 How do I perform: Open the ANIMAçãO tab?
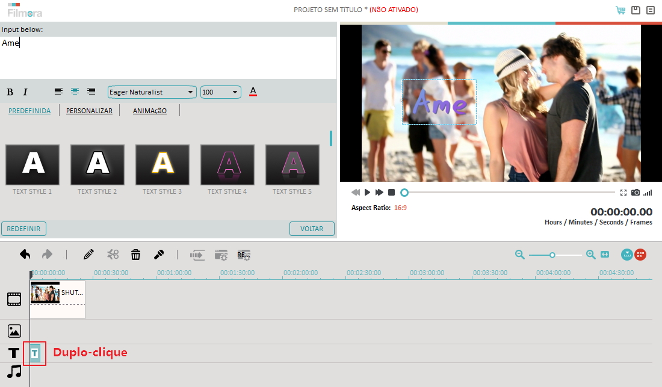pyautogui.click(x=149, y=111)
